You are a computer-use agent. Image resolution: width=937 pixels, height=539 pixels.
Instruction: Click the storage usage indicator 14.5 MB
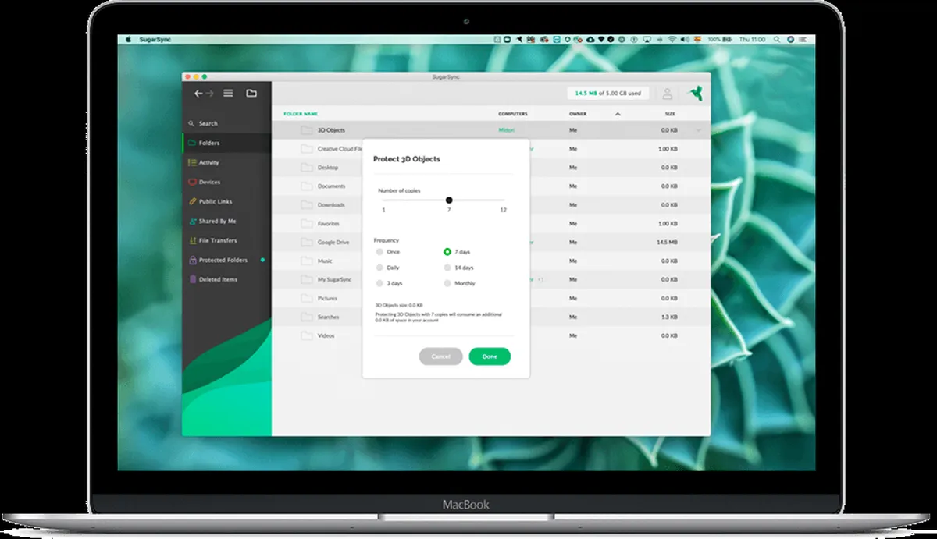tap(608, 93)
